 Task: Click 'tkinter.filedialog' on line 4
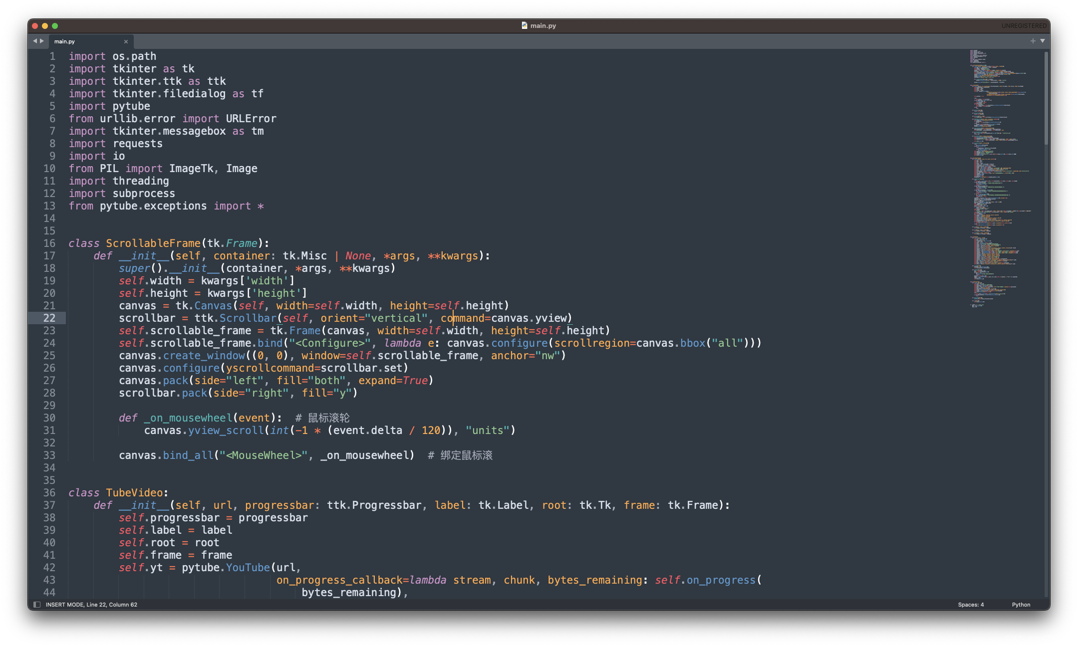click(169, 94)
